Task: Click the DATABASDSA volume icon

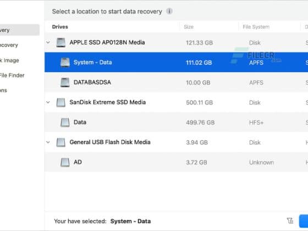Action: point(65,82)
